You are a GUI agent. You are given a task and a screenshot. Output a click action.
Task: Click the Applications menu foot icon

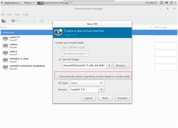point(2,3)
